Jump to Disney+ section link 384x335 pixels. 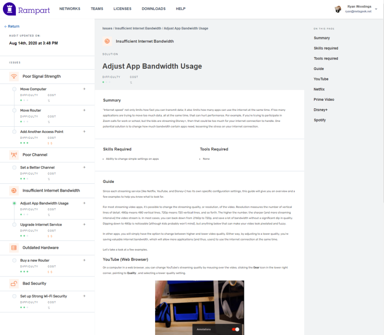321,110
